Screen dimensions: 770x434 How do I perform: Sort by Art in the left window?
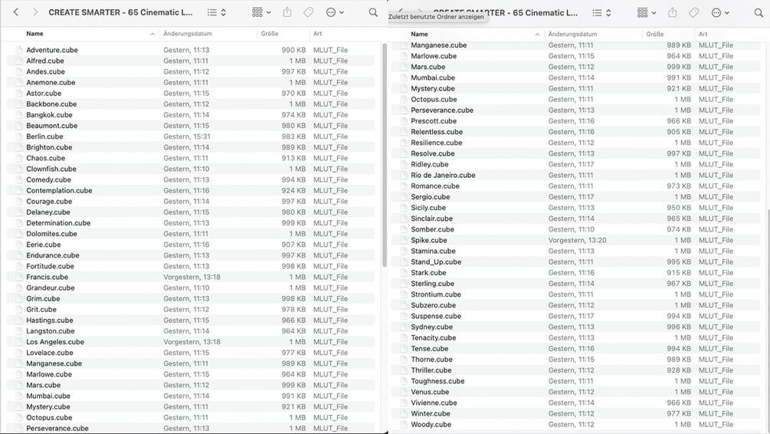[318, 34]
